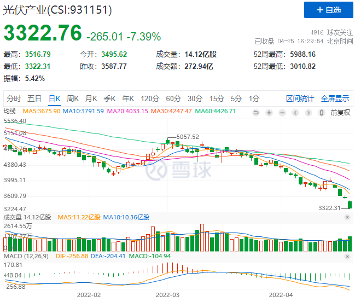Switch to the 年K yearly tab
Viewport: 355px width, 302px height.
pos(127,98)
